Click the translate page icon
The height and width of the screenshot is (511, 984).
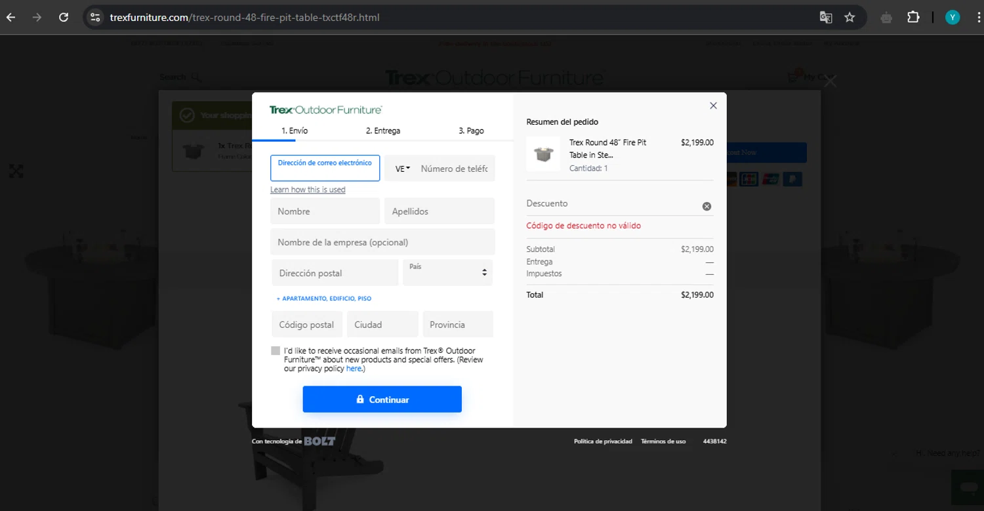826,18
